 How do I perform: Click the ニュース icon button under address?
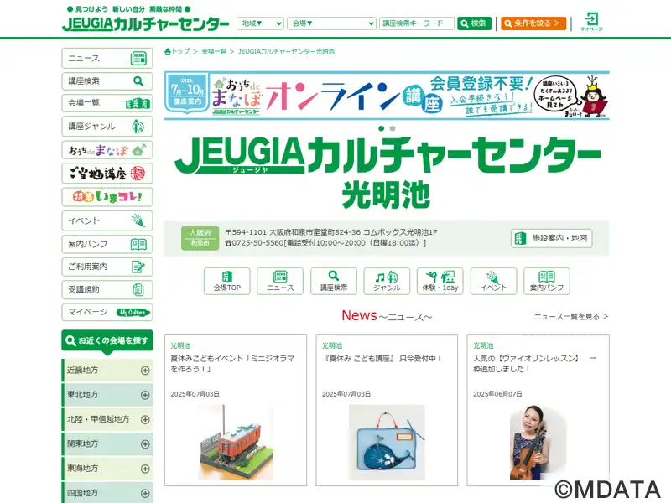[x=280, y=281]
